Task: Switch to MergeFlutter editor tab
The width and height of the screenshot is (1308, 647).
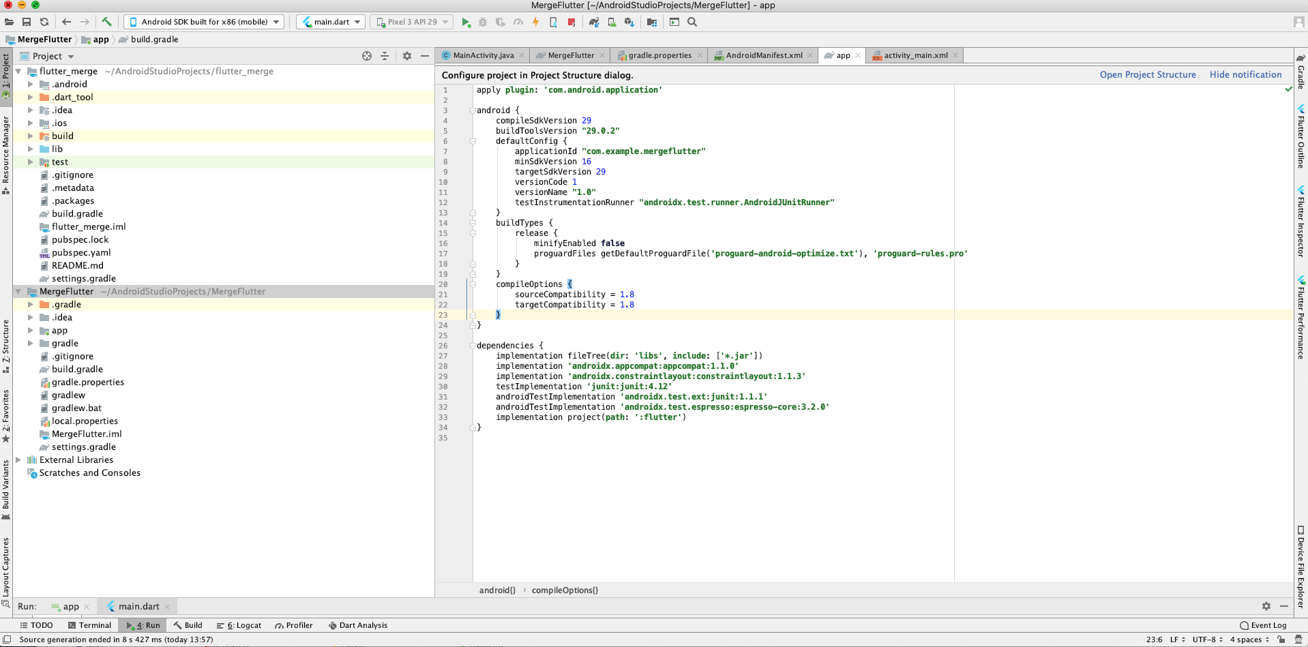Action: (571, 55)
